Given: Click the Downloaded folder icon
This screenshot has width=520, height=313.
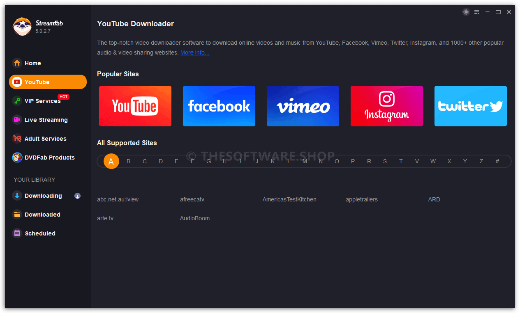Looking at the screenshot, I should pyautogui.click(x=17, y=215).
